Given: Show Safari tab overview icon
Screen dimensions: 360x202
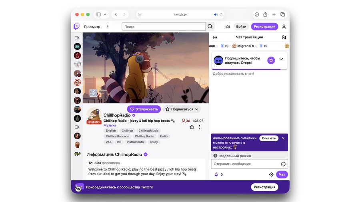Looking at the screenshot, I should coord(283,14).
